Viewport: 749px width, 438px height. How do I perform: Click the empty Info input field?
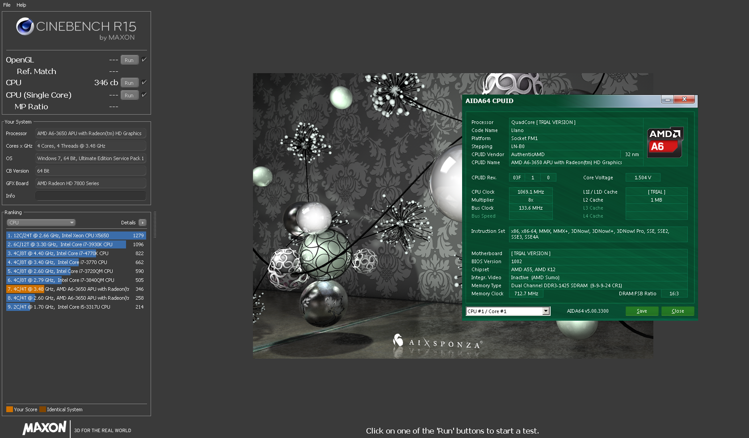coord(90,196)
